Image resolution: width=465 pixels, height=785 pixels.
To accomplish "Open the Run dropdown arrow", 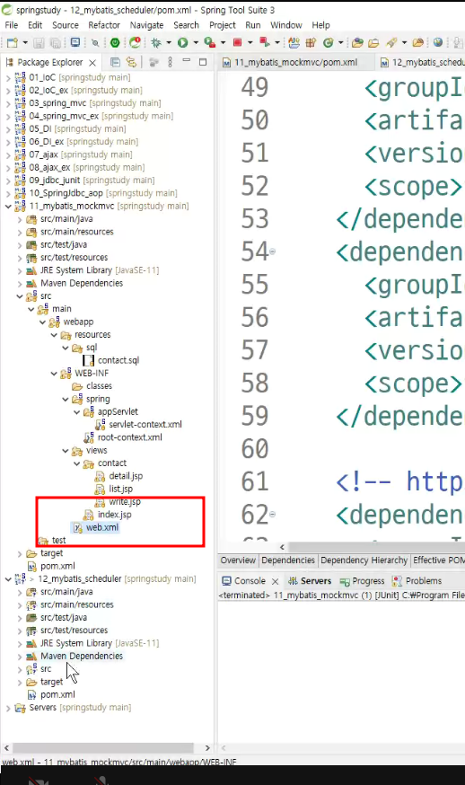I will pyautogui.click(x=196, y=43).
